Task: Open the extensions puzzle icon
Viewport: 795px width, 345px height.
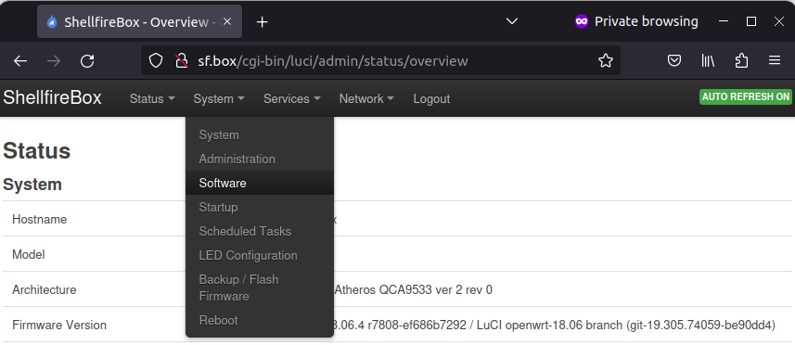Action: click(x=741, y=61)
